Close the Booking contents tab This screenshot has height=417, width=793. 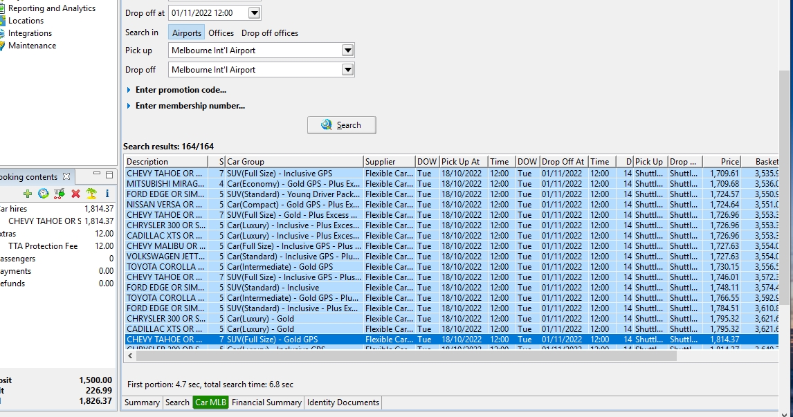pyautogui.click(x=66, y=176)
